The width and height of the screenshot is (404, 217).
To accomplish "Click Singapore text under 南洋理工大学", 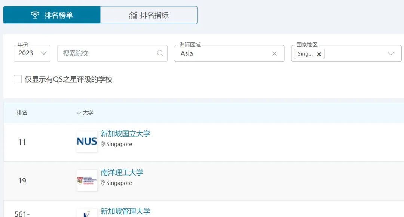I will [119, 183].
